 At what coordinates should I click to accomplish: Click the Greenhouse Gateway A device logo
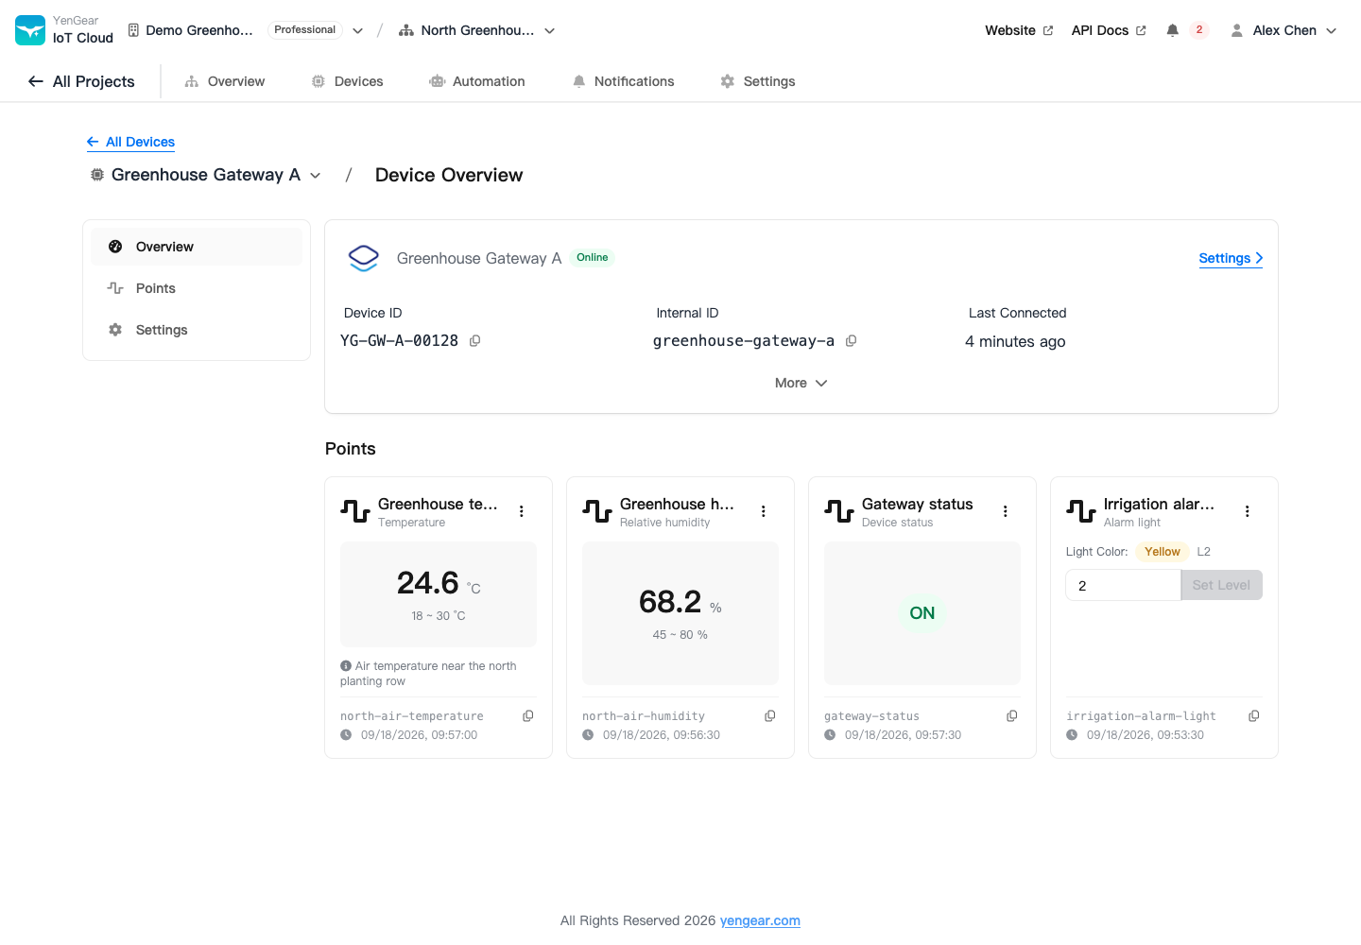364,258
